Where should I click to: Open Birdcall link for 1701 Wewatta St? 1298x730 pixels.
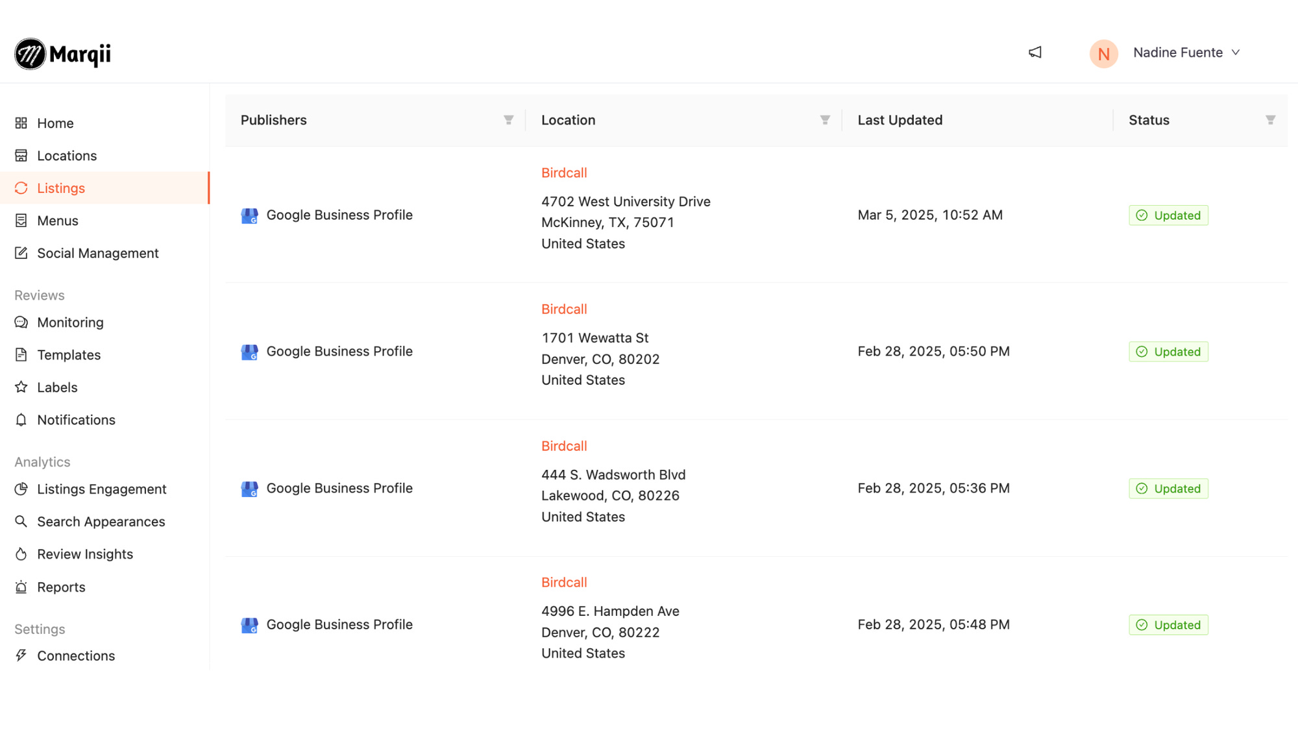564,309
